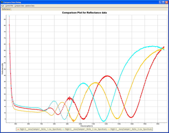Screen dimensions: 169x133
Task: Click the yellow legend marker for SbSe_3
Action: tap(109, 129)
